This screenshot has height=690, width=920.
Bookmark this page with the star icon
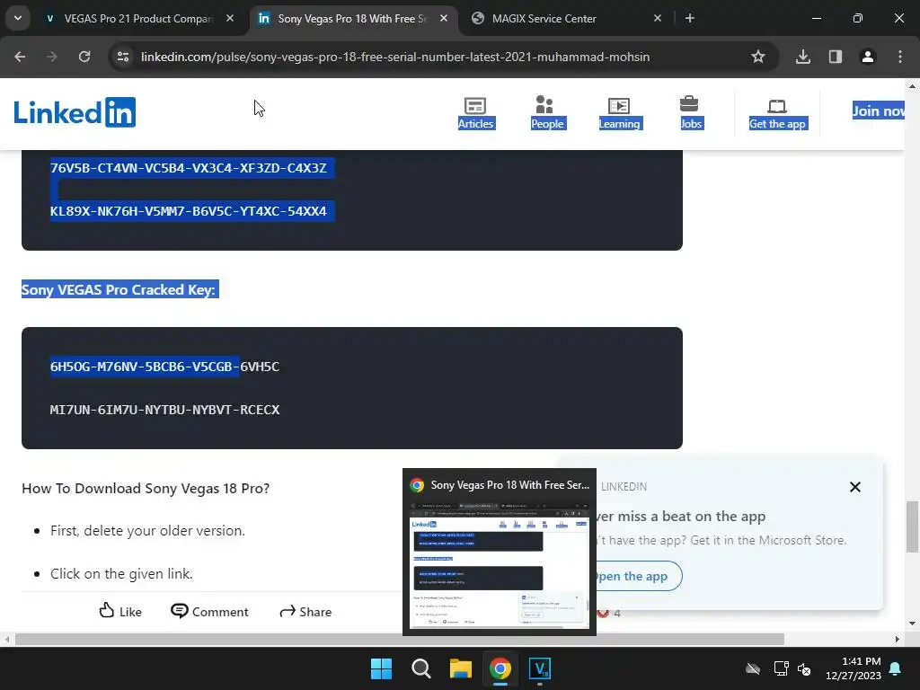point(758,57)
